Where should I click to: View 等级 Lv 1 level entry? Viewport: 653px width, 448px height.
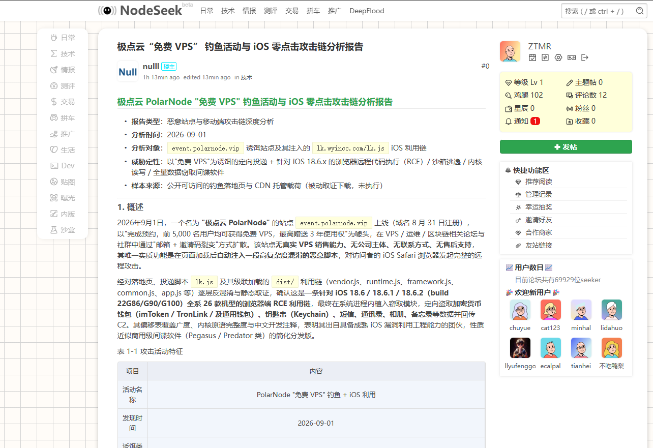pos(524,82)
